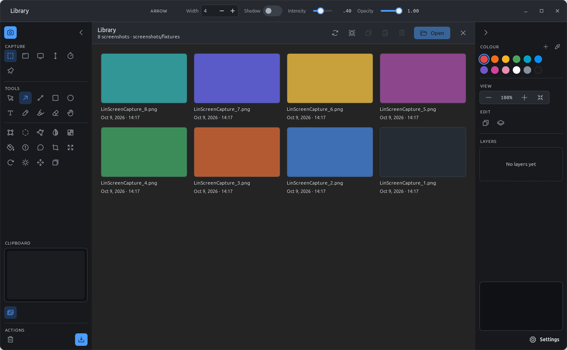Add a custom colour with plus icon
This screenshot has width=567, height=350.
click(545, 47)
